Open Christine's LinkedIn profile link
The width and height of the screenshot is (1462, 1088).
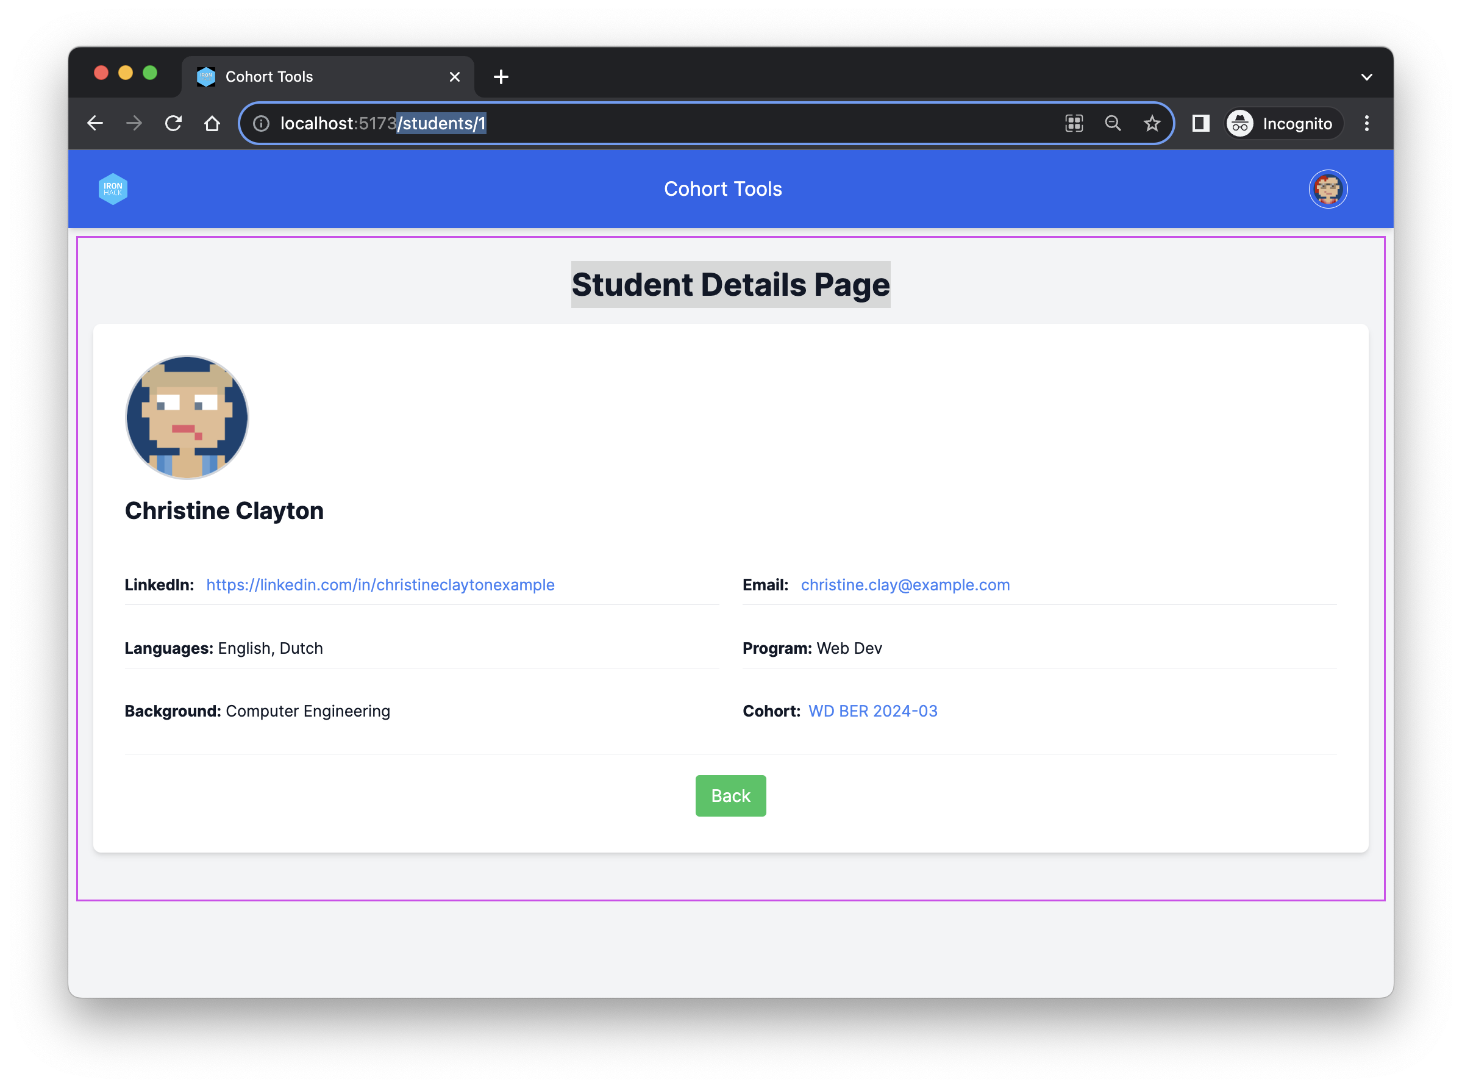pos(380,585)
